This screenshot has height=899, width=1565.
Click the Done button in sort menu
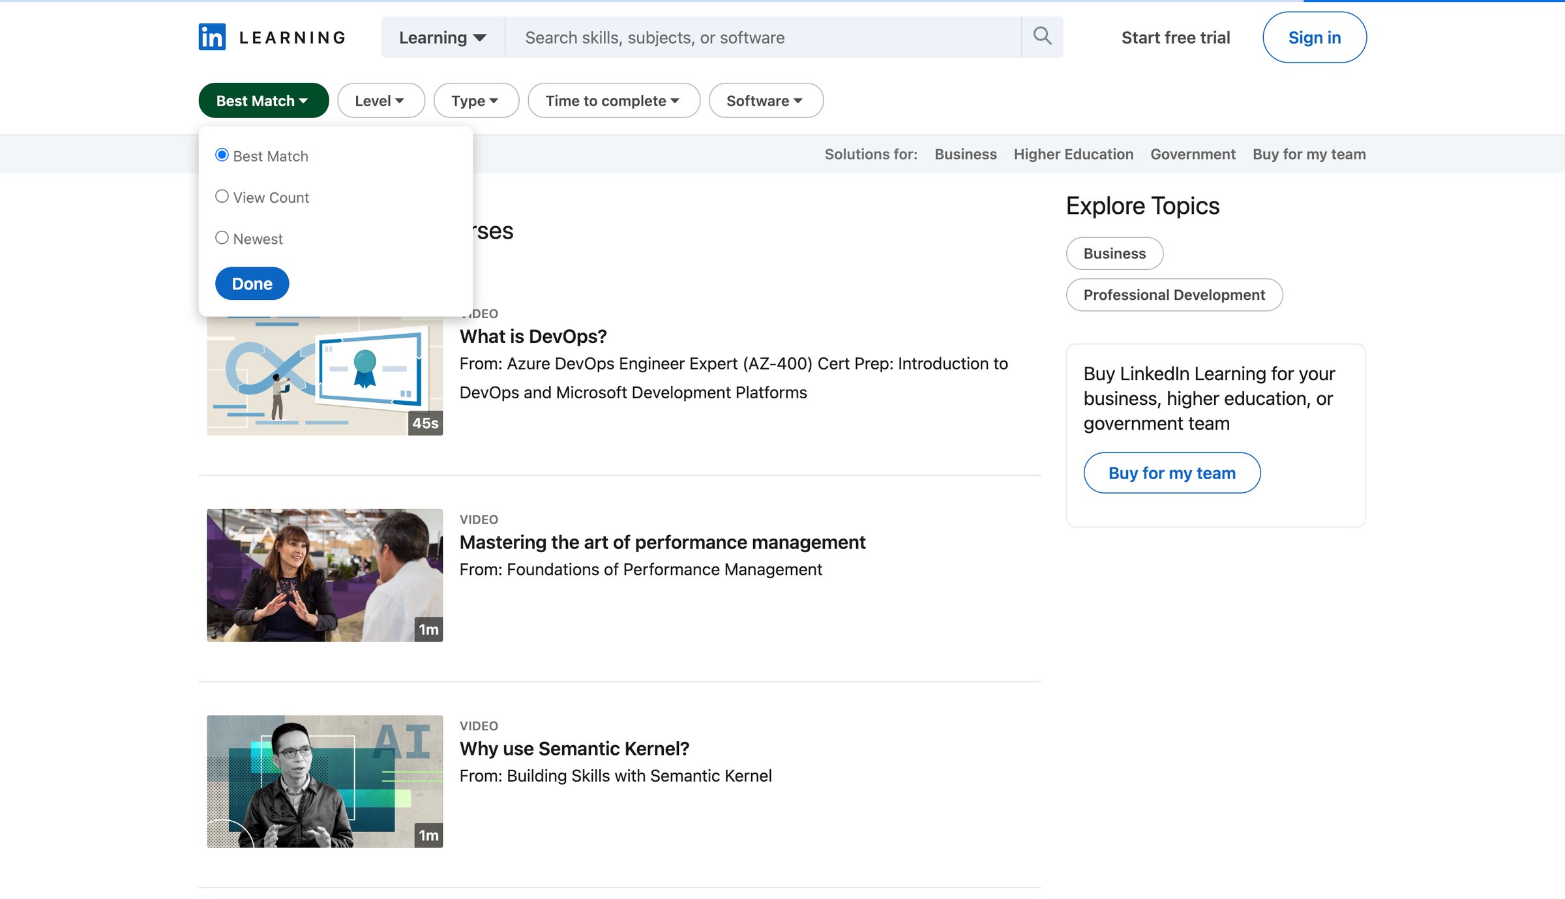pyautogui.click(x=252, y=284)
